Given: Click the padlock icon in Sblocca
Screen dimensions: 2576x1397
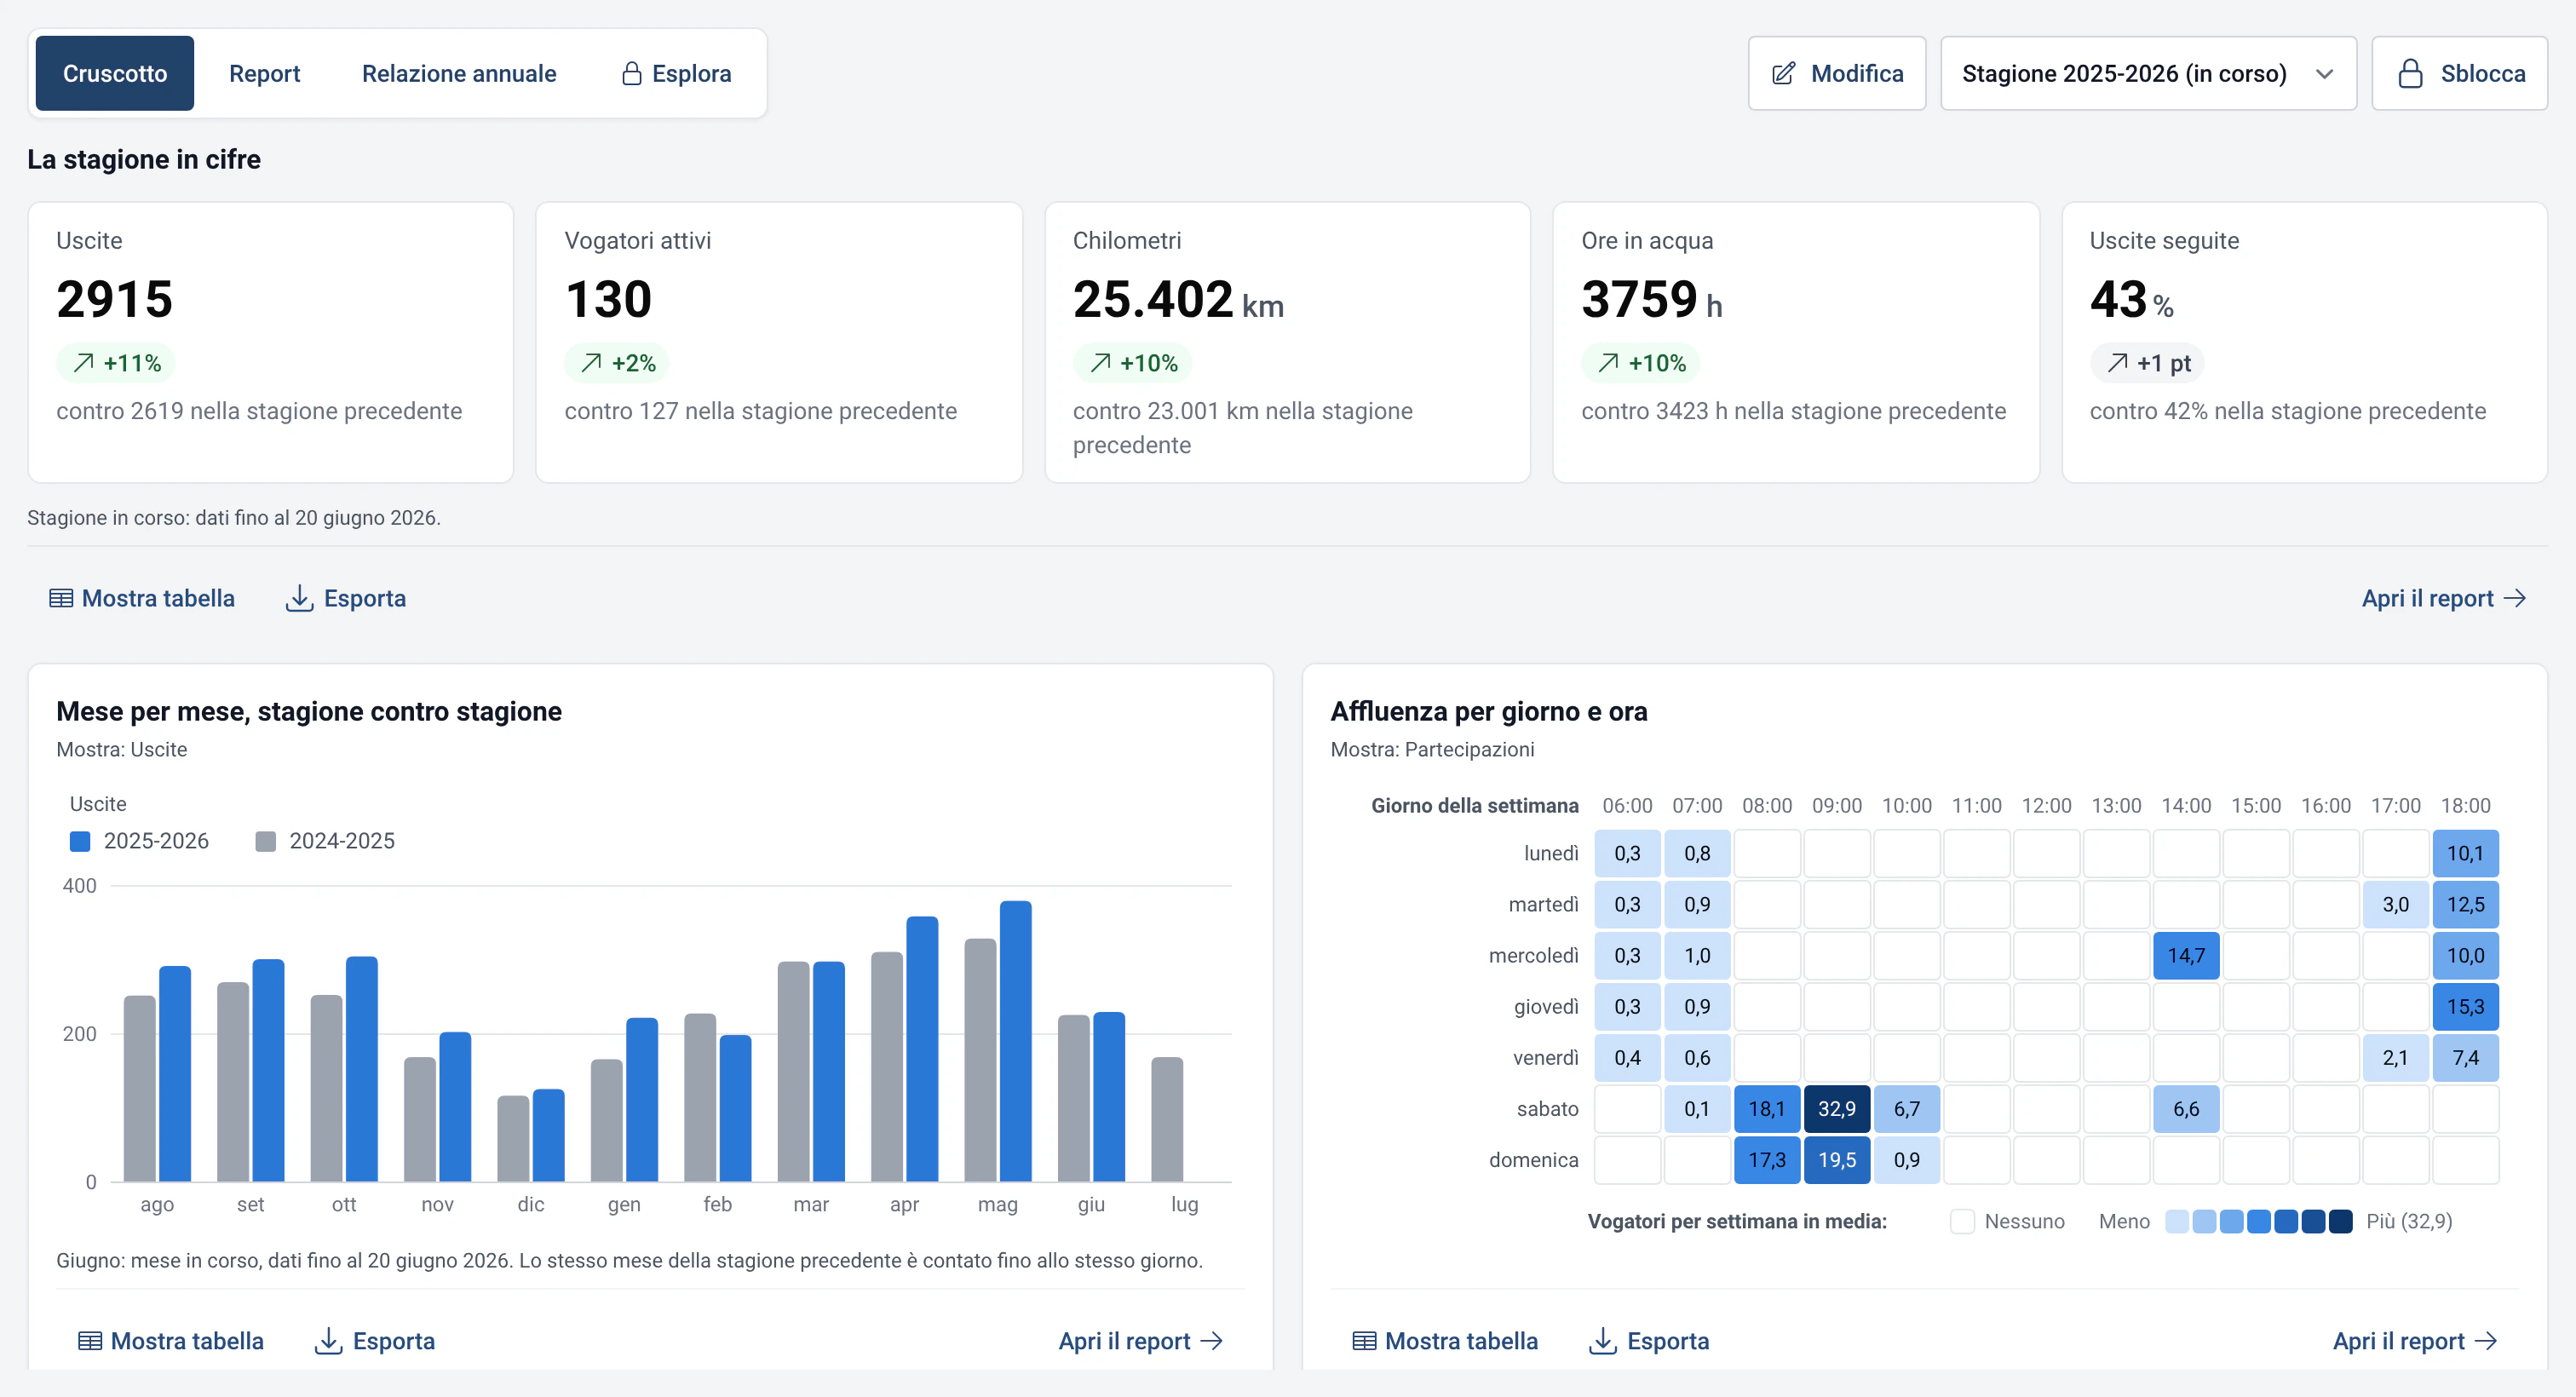Looking at the screenshot, I should (x=2410, y=73).
